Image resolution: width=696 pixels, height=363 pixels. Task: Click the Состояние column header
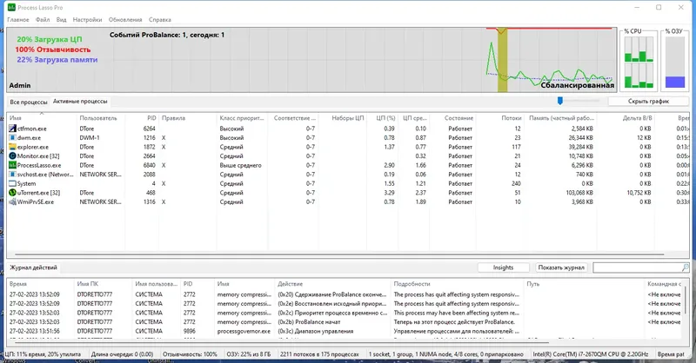tap(458, 118)
